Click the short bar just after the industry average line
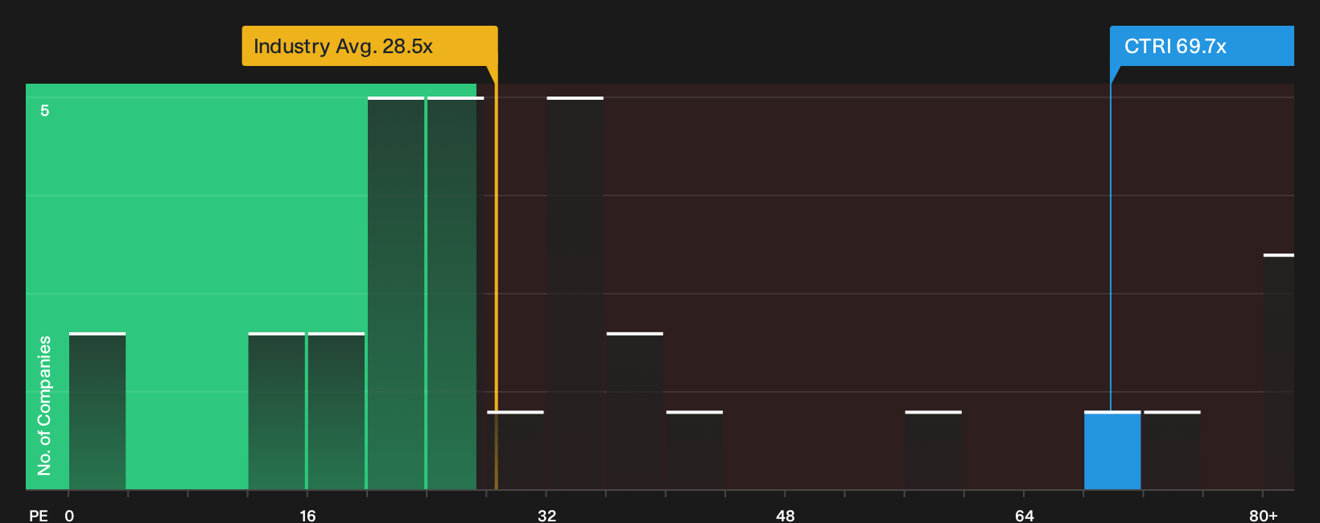The image size is (1320, 523). click(x=515, y=451)
